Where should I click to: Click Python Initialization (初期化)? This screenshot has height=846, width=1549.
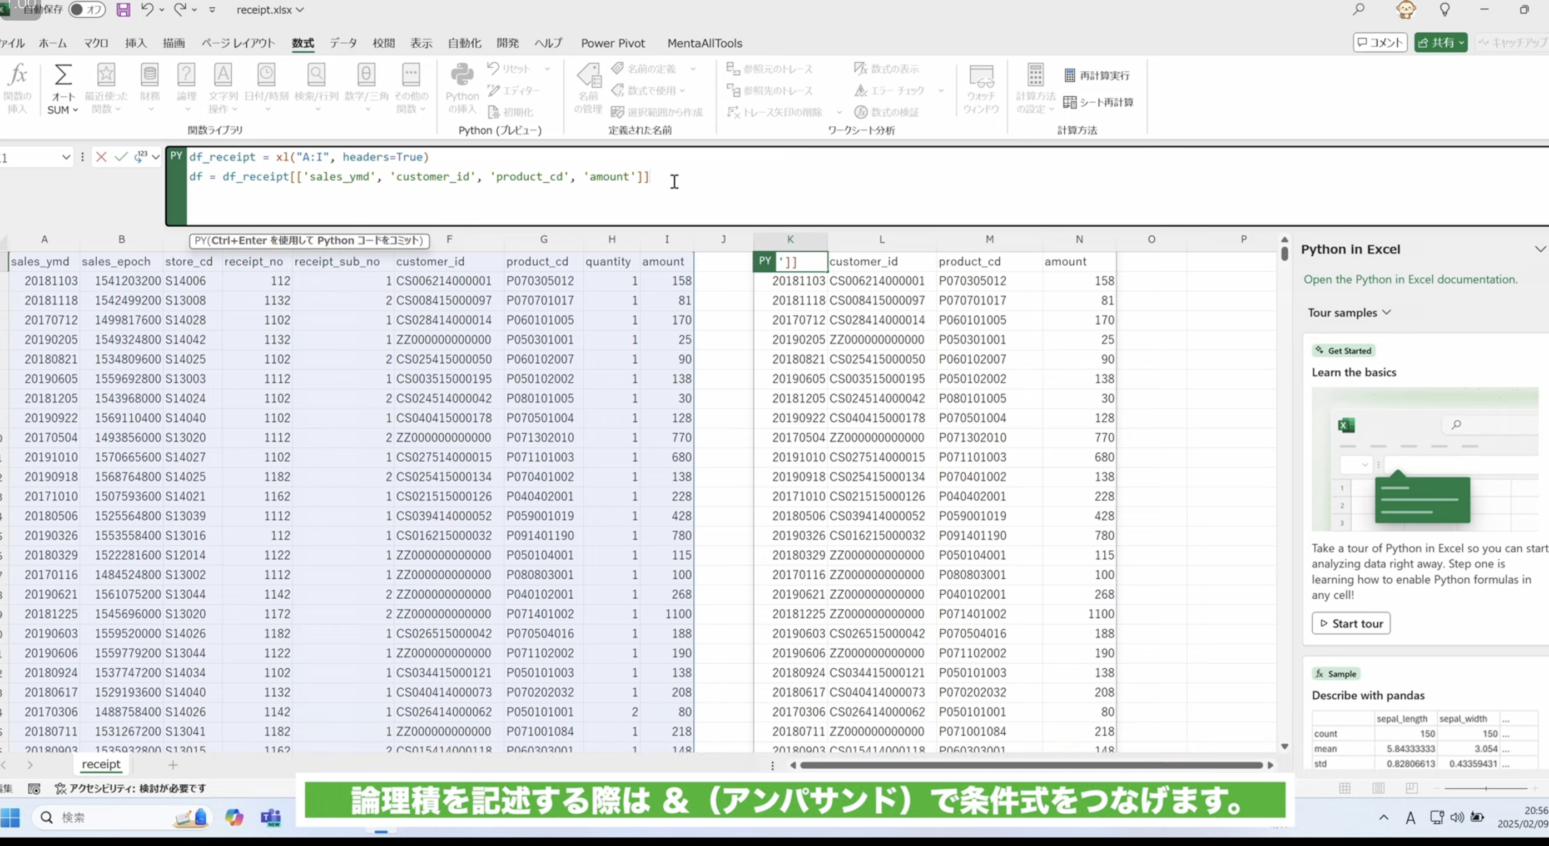coord(510,112)
